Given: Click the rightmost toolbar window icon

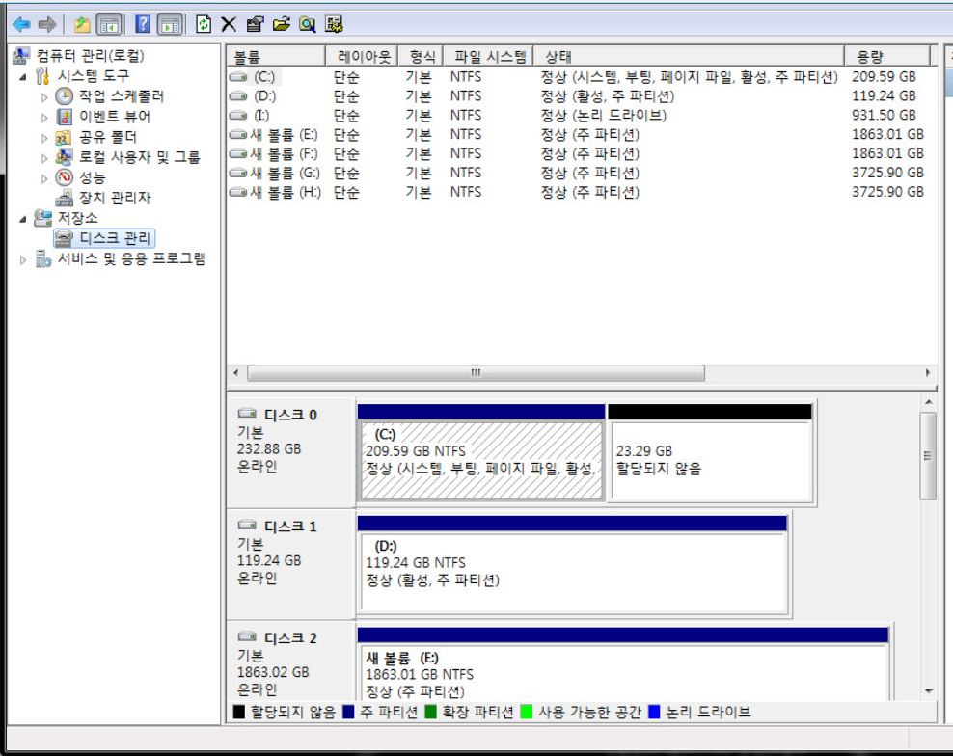Looking at the screenshot, I should click(333, 23).
